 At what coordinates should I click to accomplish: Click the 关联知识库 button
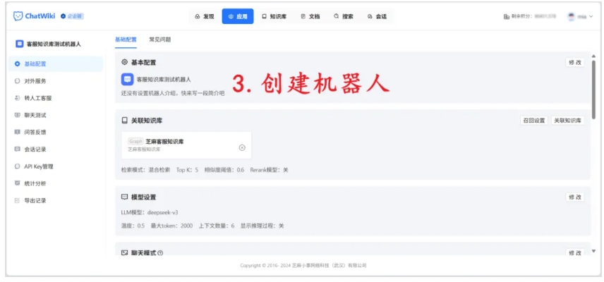point(567,121)
